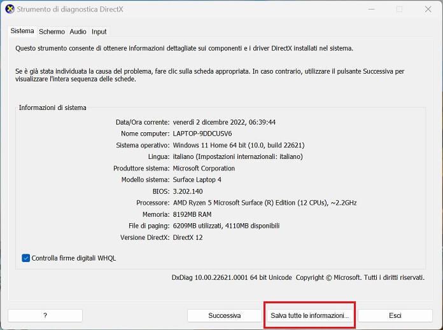
Task: Open the Audio tab
Action: click(78, 32)
